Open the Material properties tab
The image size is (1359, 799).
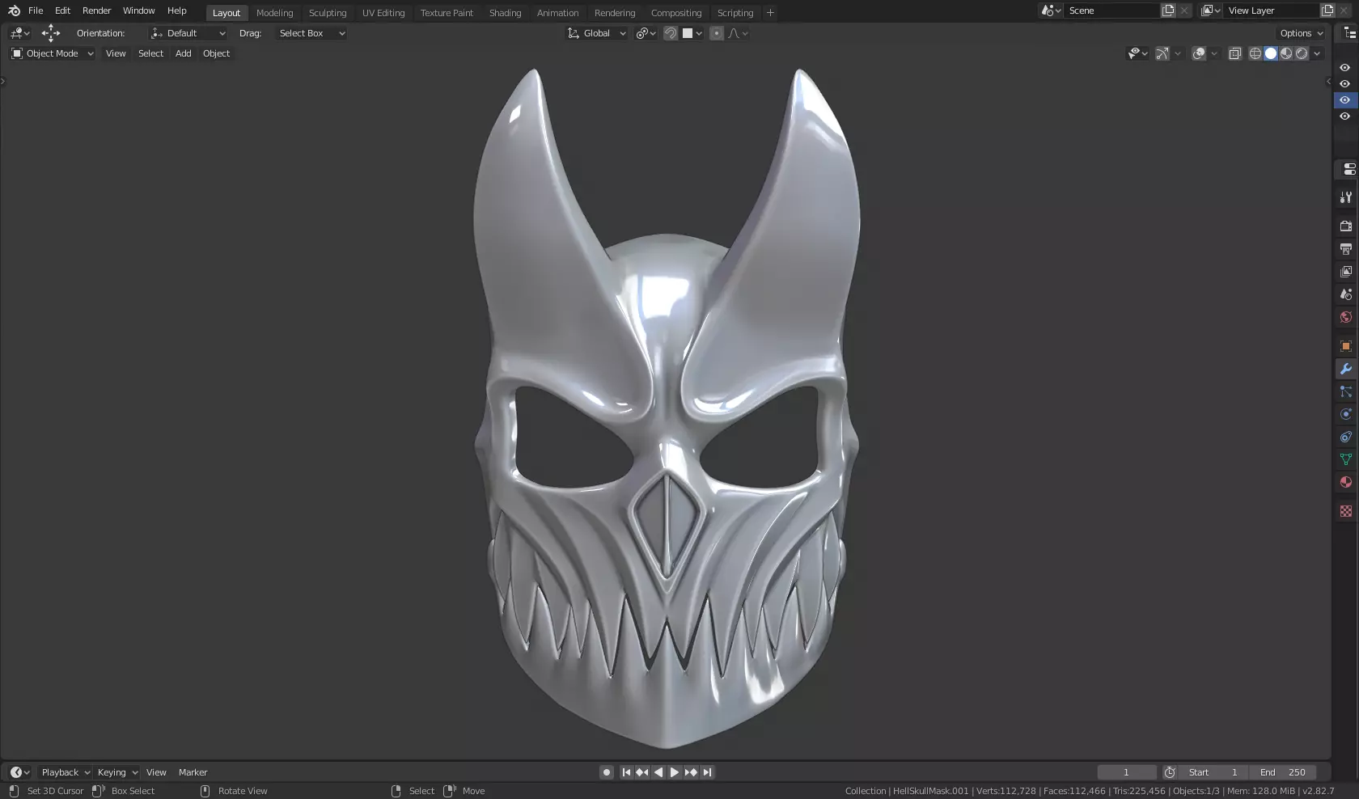(x=1346, y=482)
